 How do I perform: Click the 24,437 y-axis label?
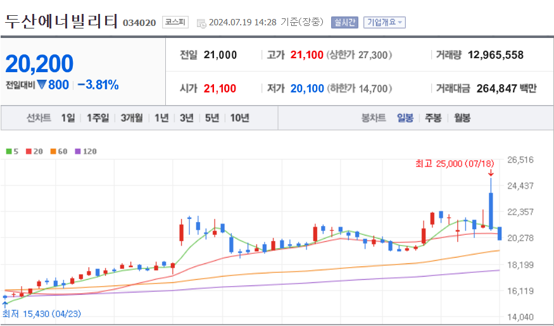pos(520,185)
